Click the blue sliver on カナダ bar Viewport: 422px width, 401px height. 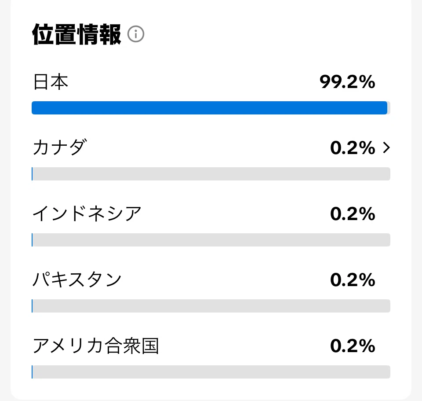tap(32, 174)
